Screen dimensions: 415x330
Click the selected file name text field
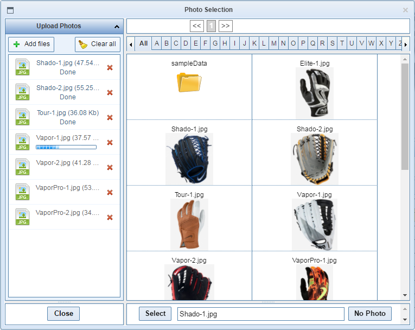(x=260, y=314)
